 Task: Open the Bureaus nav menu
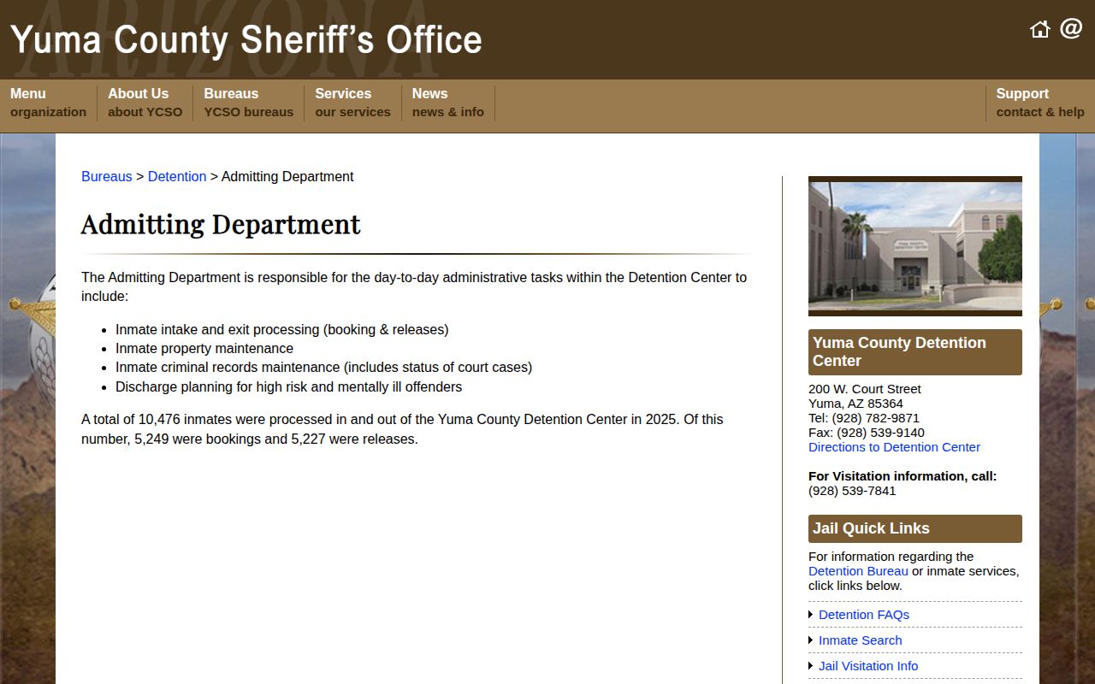pyautogui.click(x=248, y=103)
